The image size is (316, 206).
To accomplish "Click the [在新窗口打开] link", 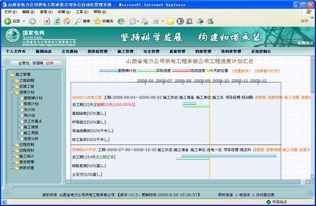I will pos(267,71).
